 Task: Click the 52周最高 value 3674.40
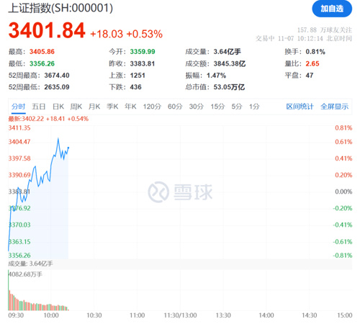tap(57, 76)
